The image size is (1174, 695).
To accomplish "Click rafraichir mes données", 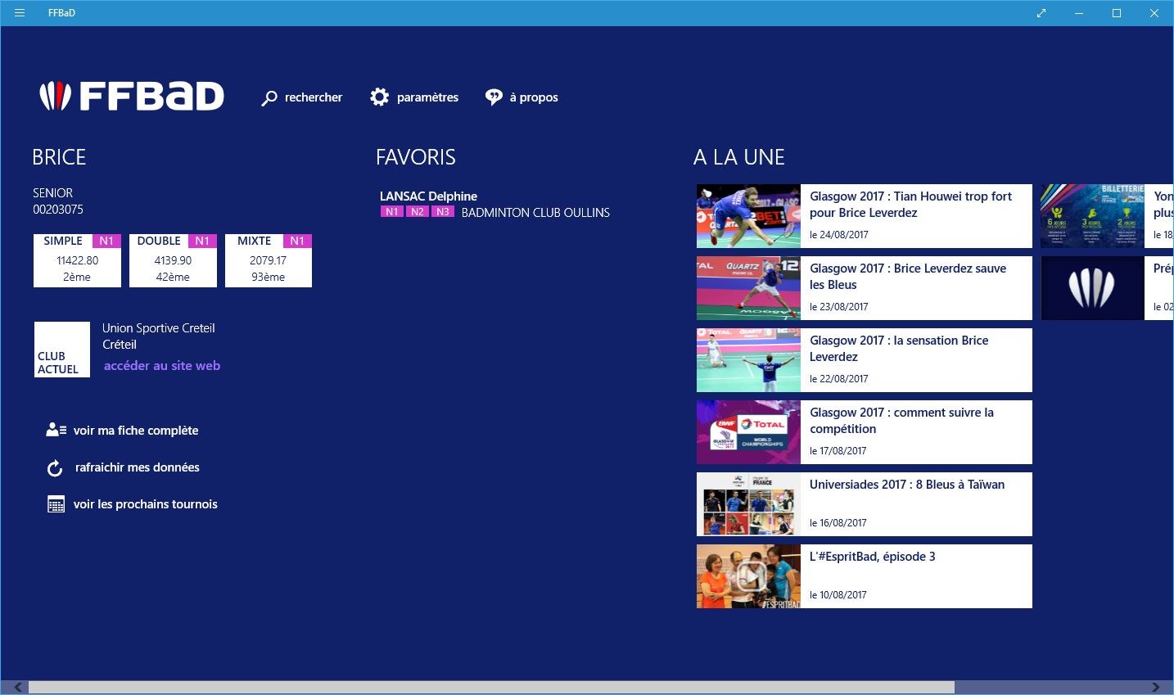I will tap(138, 467).
